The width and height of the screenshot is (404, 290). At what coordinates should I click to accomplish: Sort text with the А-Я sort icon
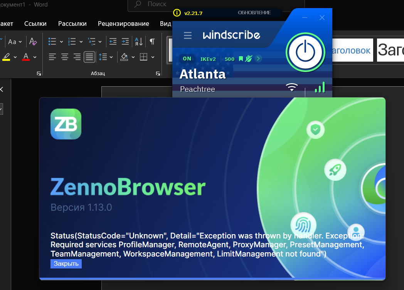pos(139,42)
